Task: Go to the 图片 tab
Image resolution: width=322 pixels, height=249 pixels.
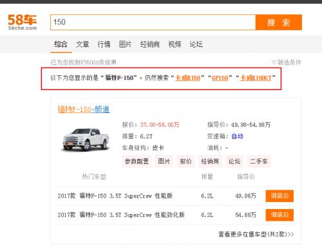Action: click(125, 44)
